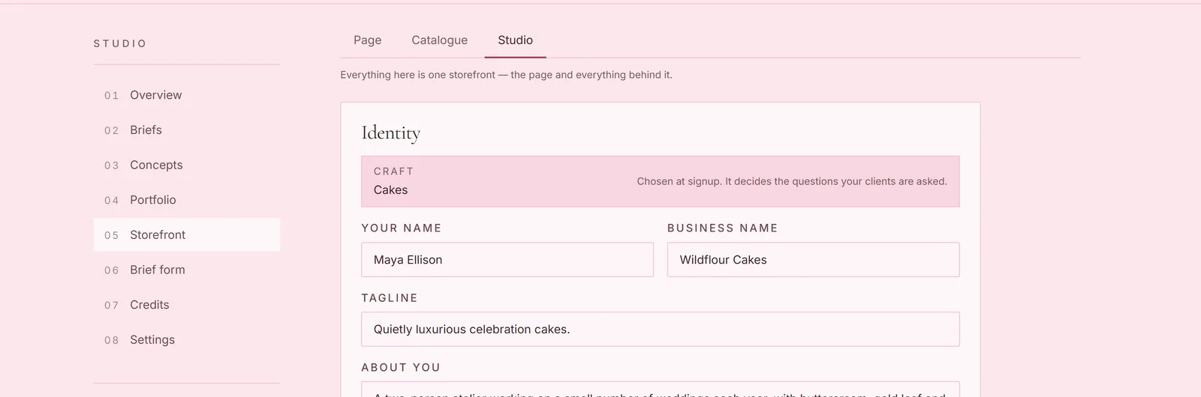
Task: Click the Your Name field with Maya Ellison
Action: pos(507,260)
